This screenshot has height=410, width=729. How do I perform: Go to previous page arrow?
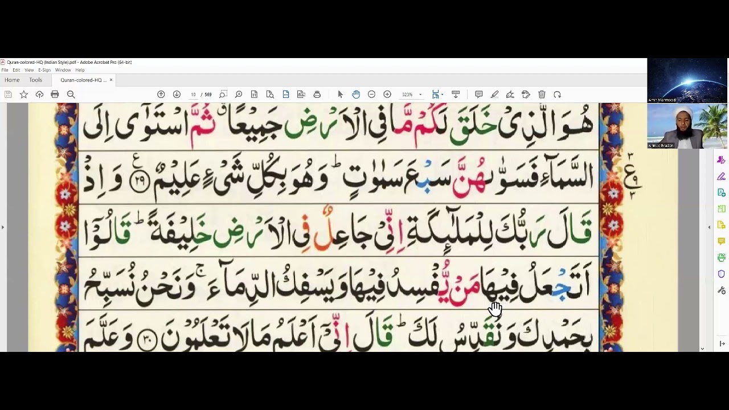pyautogui.click(x=161, y=95)
